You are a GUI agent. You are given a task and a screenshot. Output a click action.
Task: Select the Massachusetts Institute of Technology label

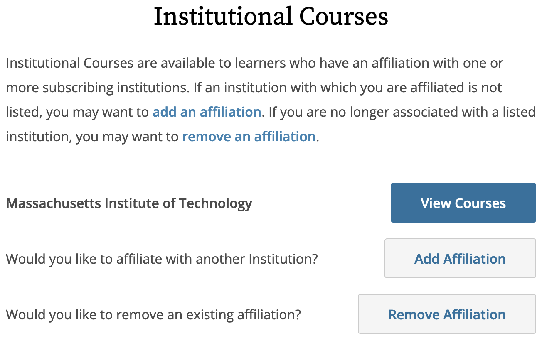pos(129,203)
